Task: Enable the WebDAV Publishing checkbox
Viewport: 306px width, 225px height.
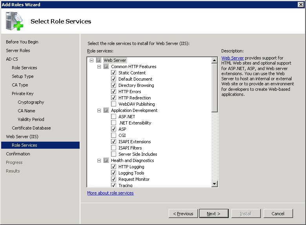Action: pyautogui.click(x=114, y=104)
